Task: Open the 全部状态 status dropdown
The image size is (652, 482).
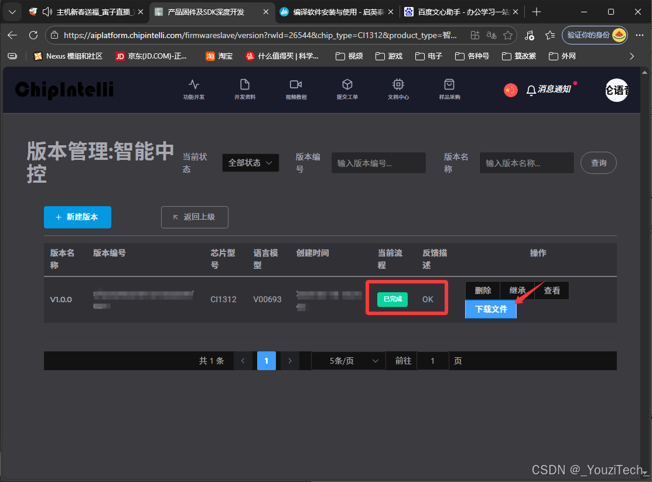Action: 250,163
